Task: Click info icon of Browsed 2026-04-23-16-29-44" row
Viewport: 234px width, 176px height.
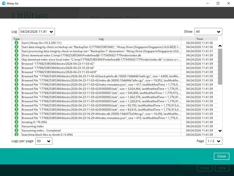Action: [17, 68]
